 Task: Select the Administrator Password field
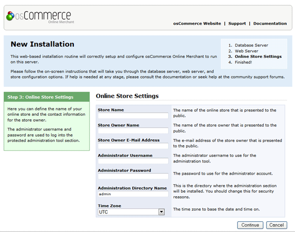click(133, 176)
